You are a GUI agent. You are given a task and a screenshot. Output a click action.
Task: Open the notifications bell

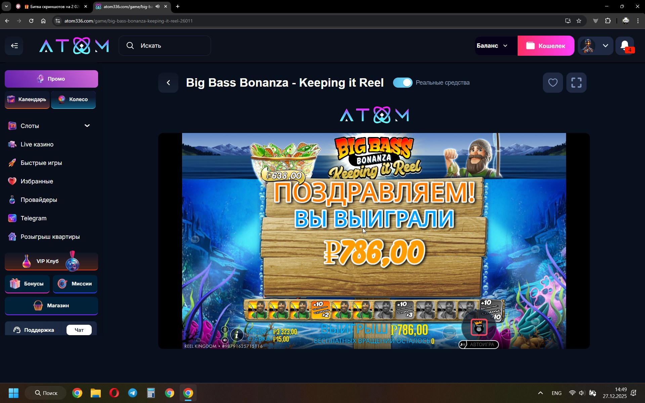click(625, 46)
